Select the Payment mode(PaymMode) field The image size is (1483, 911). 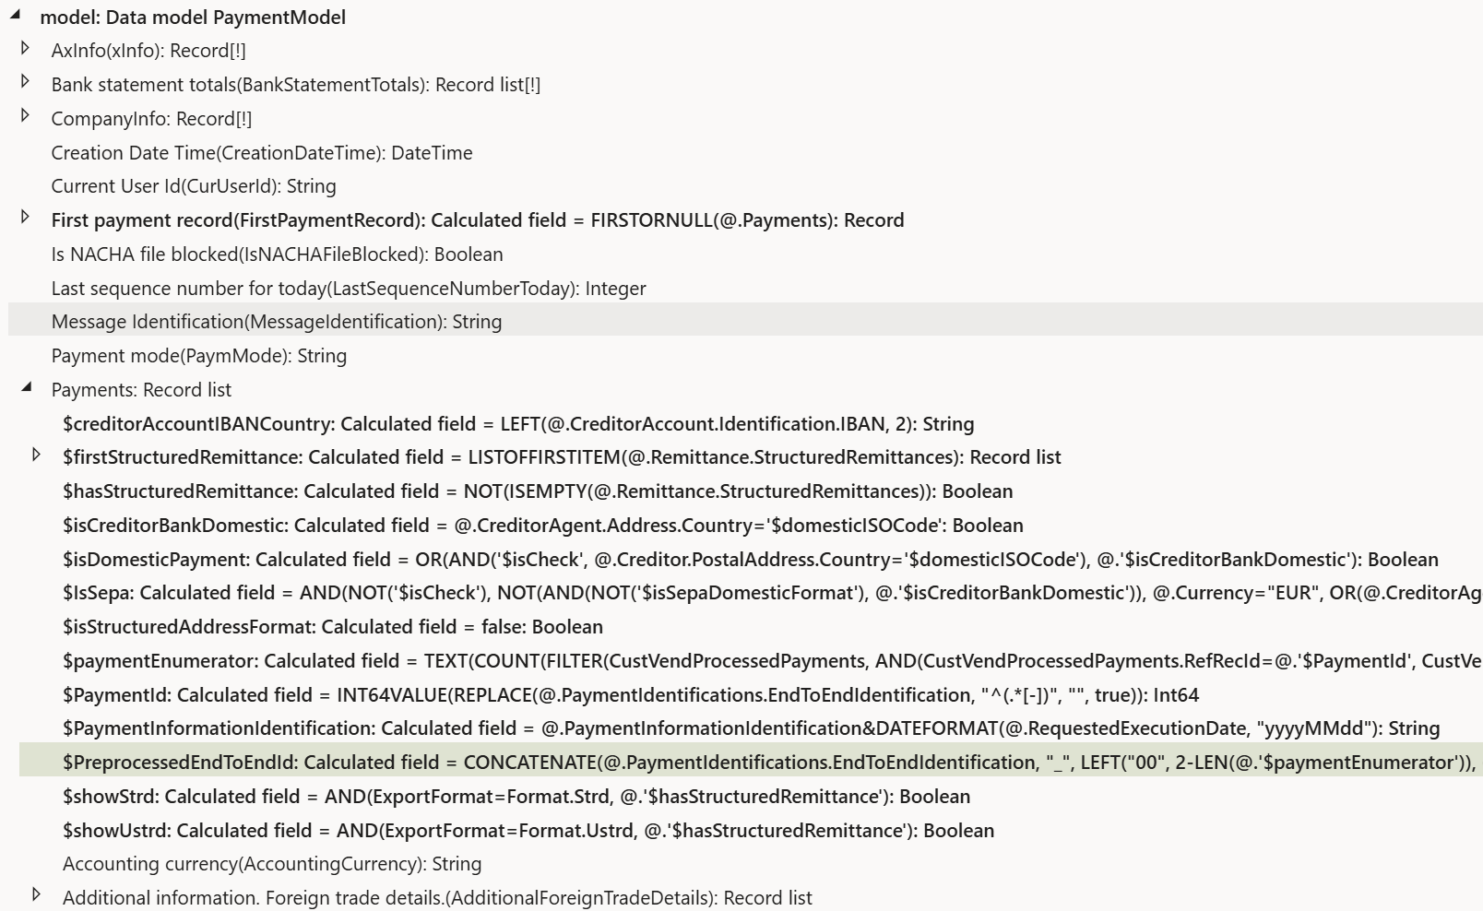coord(198,356)
